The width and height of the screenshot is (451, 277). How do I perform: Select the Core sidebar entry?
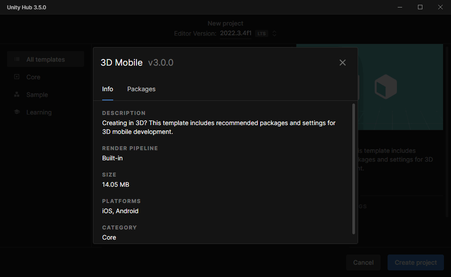(x=33, y=77)
